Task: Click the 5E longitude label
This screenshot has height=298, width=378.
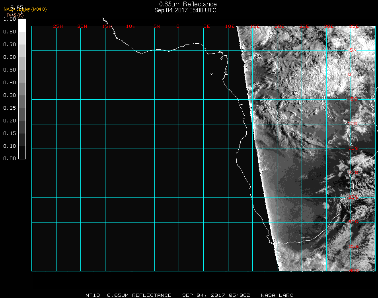Action: pyautogui.click(x=207, y=26)
